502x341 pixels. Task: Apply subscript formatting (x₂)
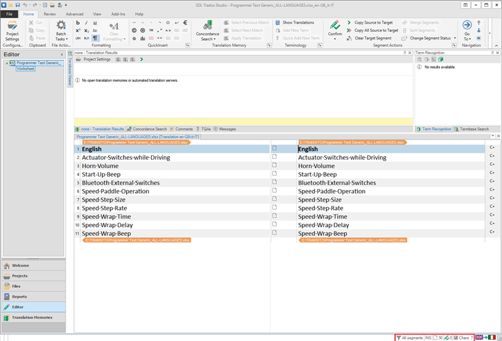click(x=87, y=30)
